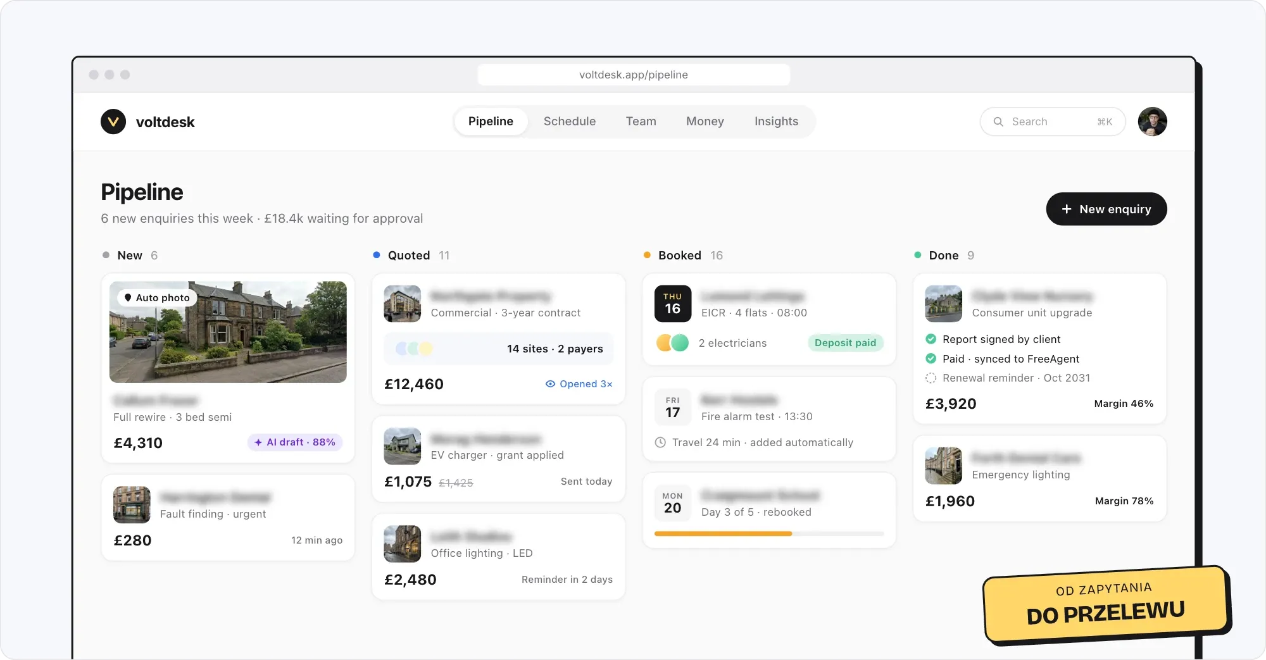Image resolution: width=1266 pixels, height=660 pixels.
Task: Click the thumbnail on Fault finding urgent card
Action: point(132,504)
